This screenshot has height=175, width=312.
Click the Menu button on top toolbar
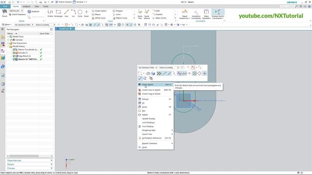click(x=6, y=25)
